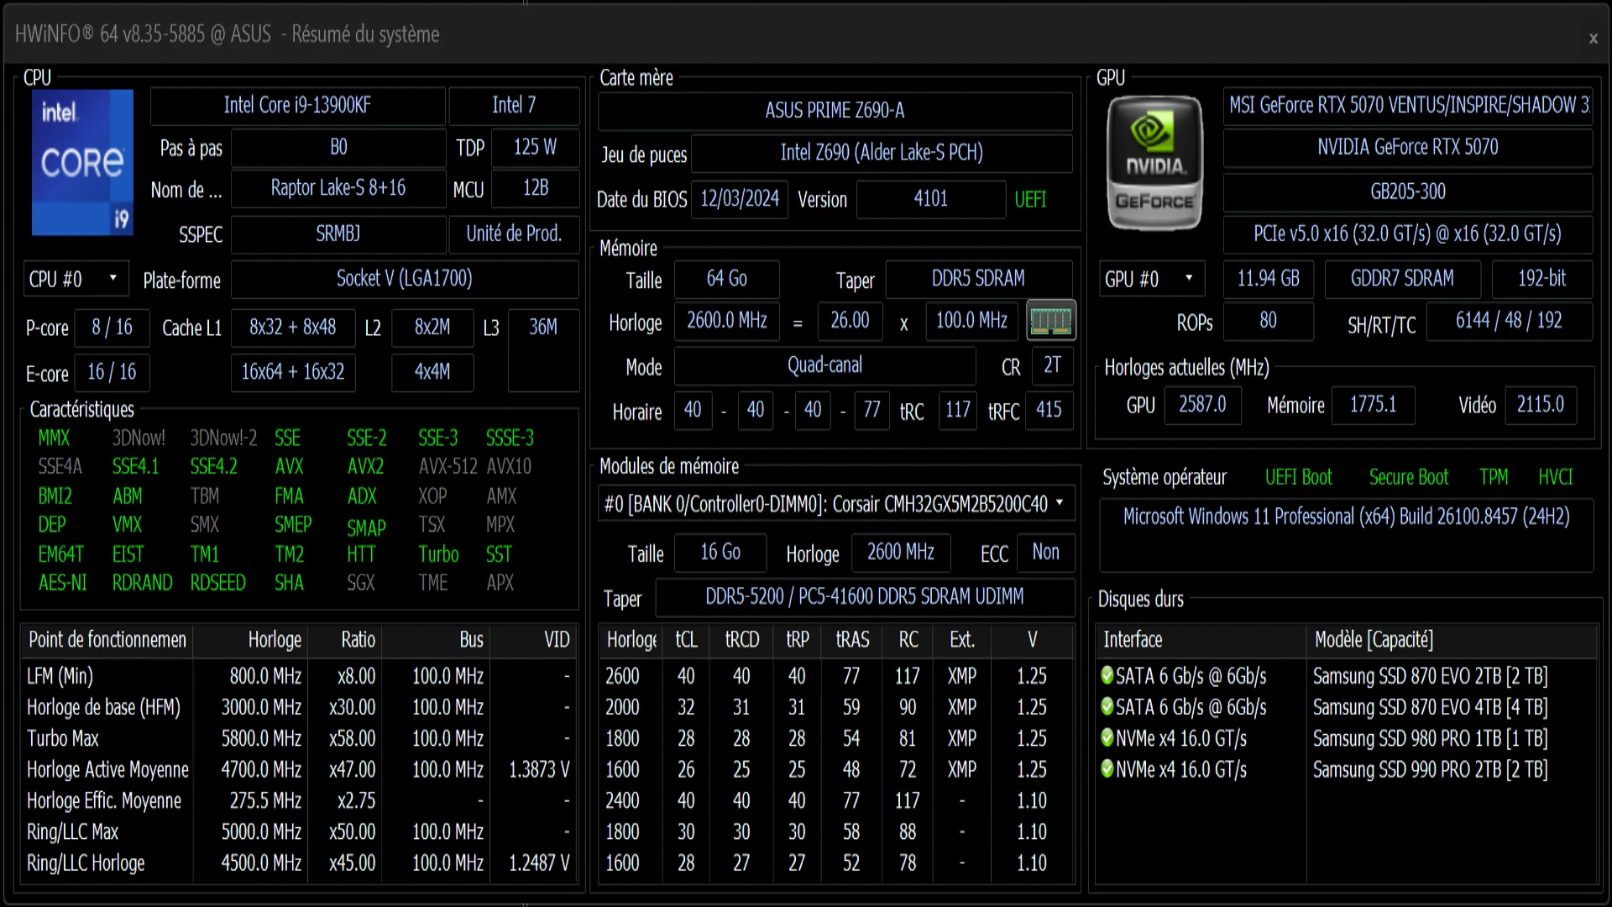Screen dimensions: 1612x907
Task: Click the Turbo Max operating point row
Action: pos(298,738)
